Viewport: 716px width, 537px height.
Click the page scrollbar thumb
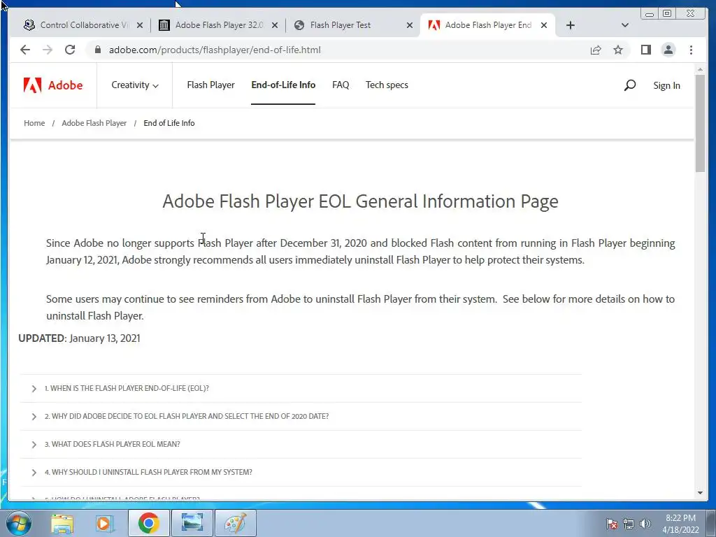[700, 123]
